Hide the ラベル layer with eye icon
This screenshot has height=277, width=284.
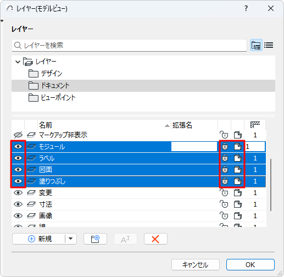18,158
